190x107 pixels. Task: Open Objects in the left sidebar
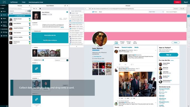[x=4, y=19]
